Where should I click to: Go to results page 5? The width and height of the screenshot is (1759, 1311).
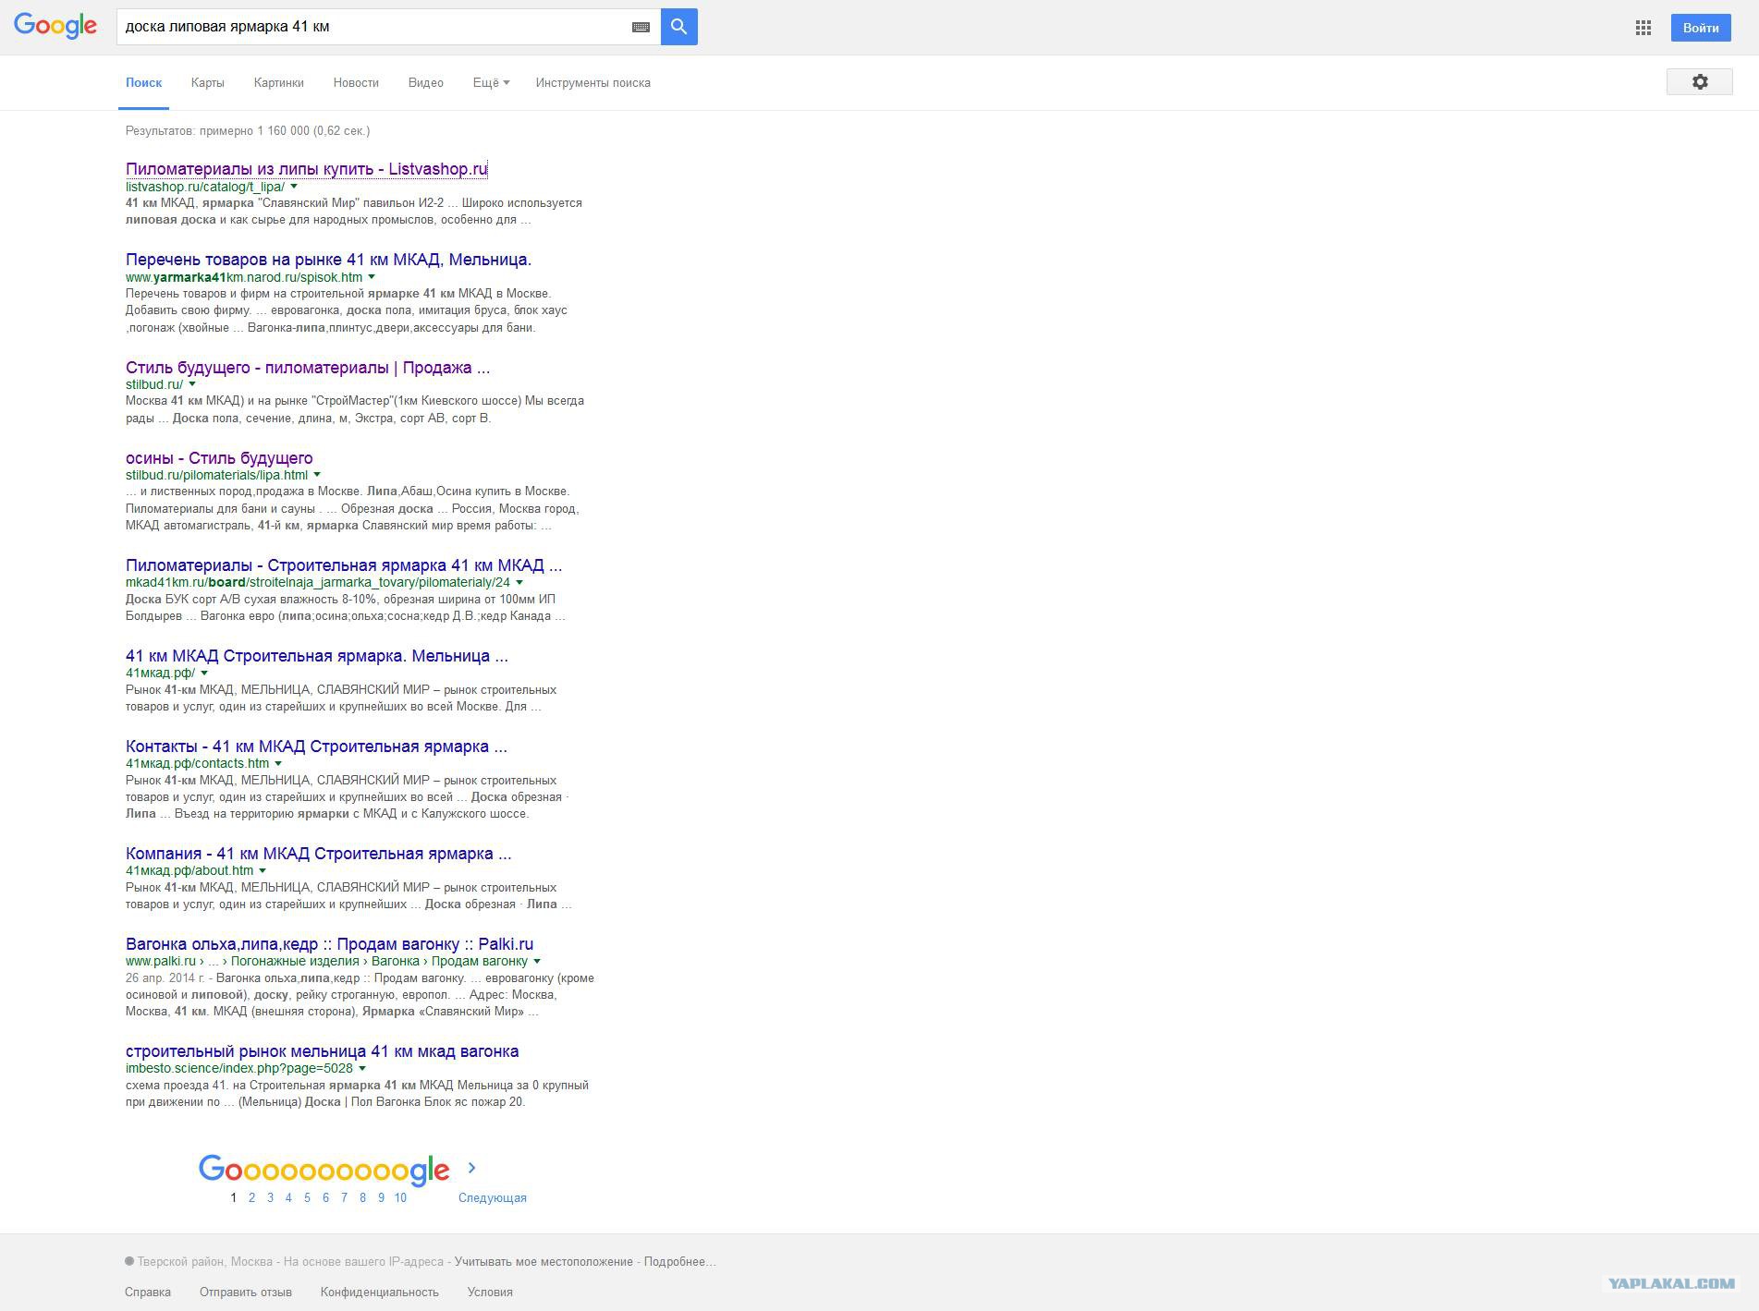click(307, 1197)
